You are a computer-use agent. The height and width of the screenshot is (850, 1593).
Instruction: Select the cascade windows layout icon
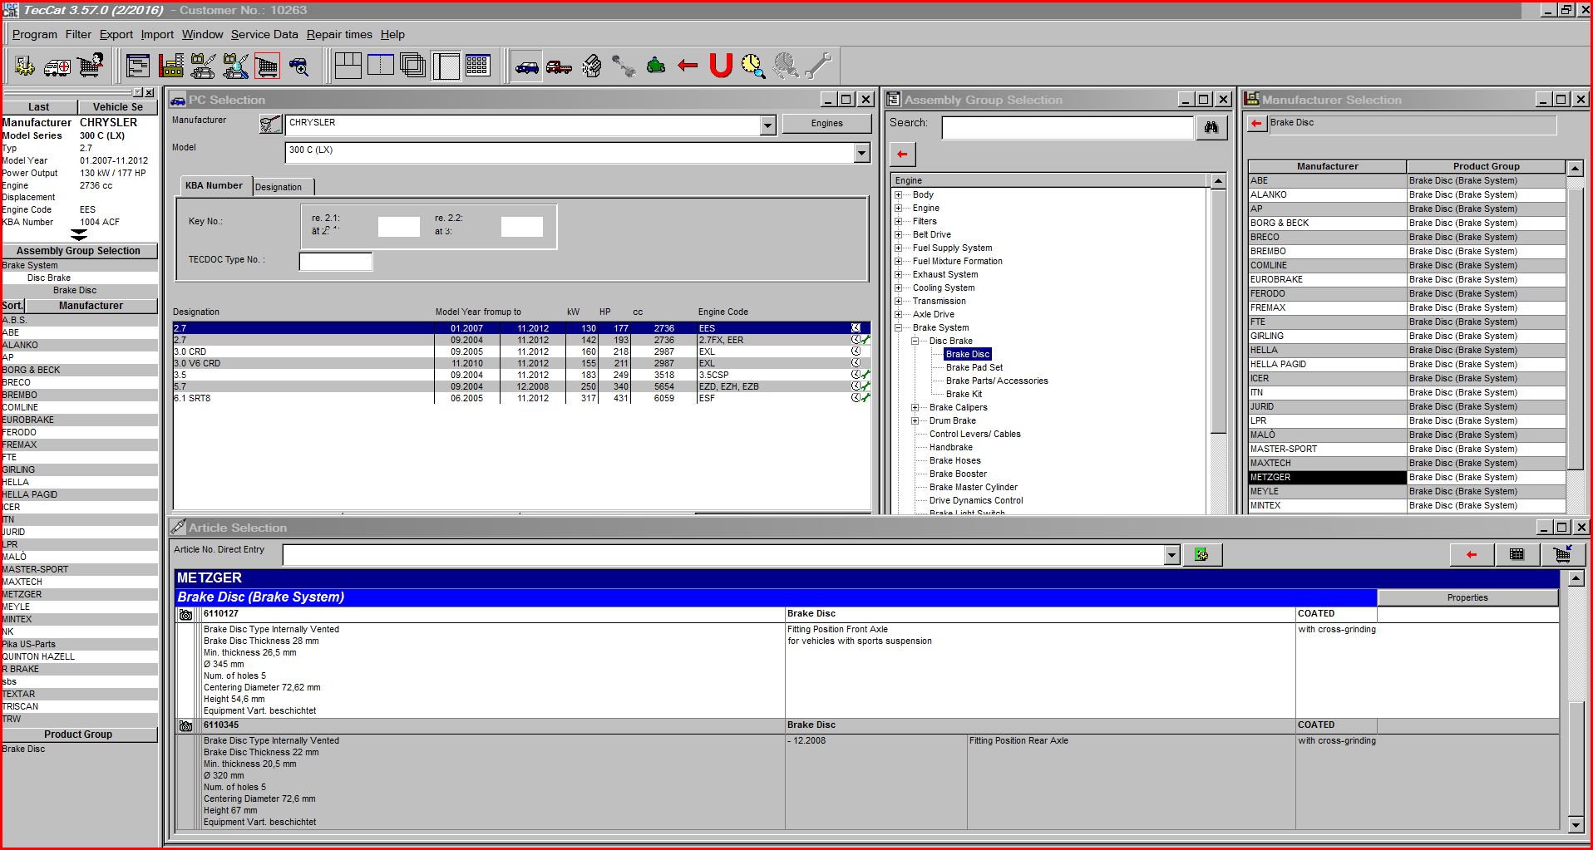click(412, 66)
